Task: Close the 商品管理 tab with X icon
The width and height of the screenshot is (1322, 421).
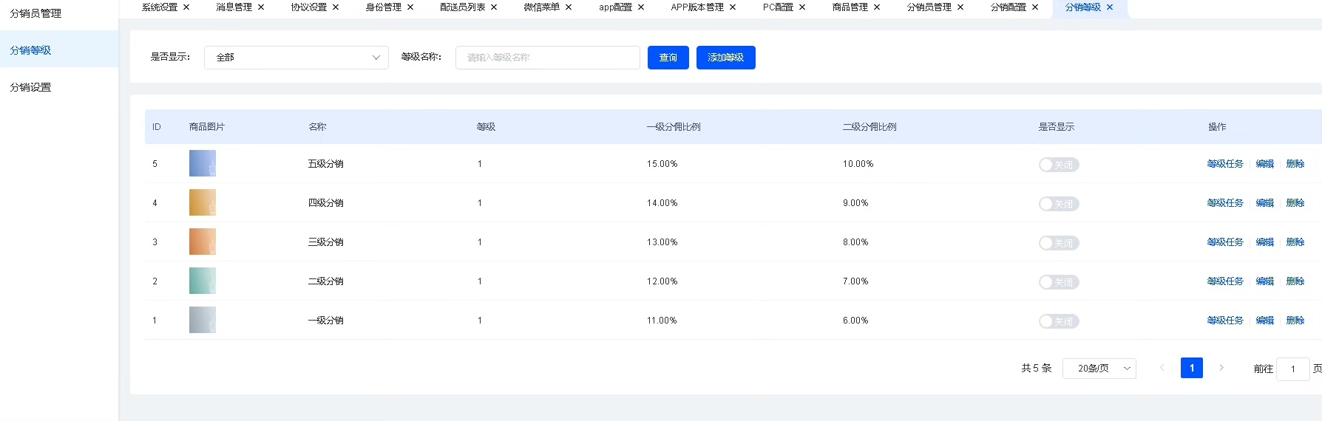Action: tap(877, 7)
